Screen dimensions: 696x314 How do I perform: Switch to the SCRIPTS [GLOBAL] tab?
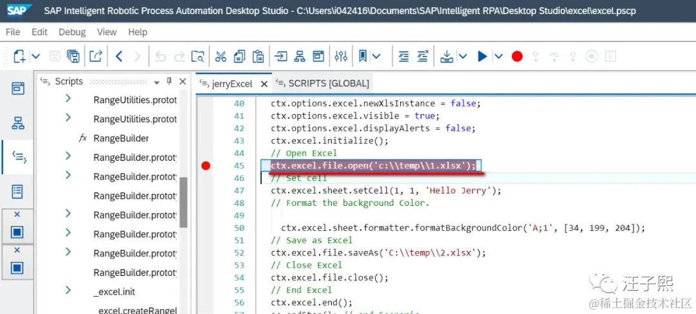click(329, 83)
